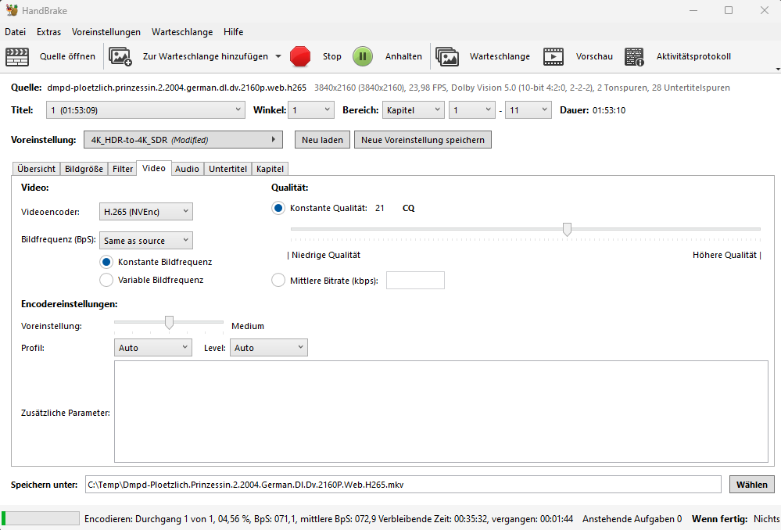Open the Videoencoder H.265 (NVEnc) dropdown
Viewport: 781px width, 530px height.
146,212
